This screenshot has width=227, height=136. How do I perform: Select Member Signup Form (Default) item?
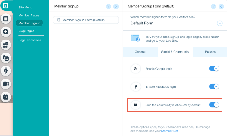coord(86,20)
